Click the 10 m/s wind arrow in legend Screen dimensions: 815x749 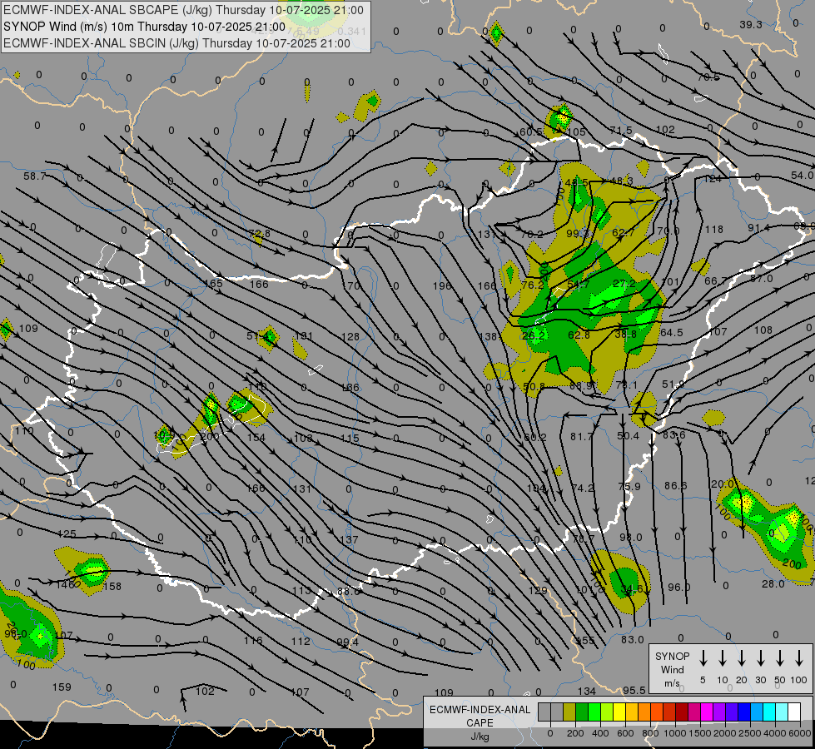[723, 658]
